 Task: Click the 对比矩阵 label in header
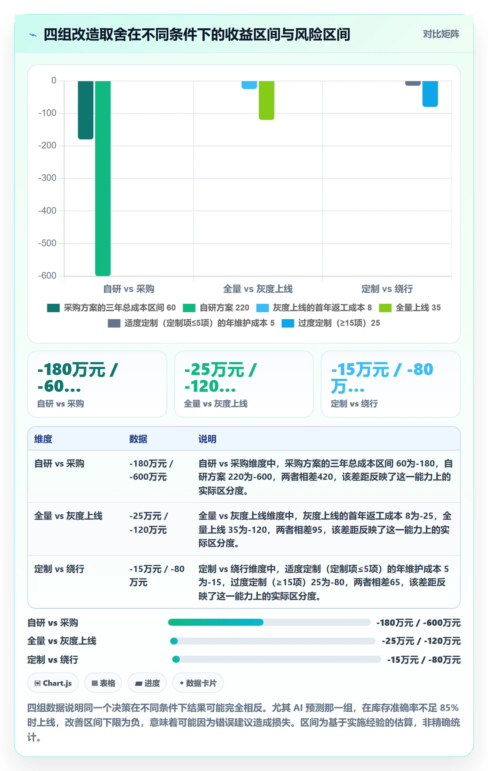click(441, 34)
